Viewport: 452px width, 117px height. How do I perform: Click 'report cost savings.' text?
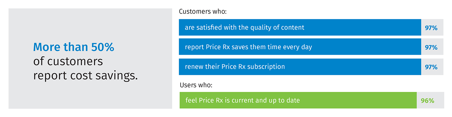[85, 75]
